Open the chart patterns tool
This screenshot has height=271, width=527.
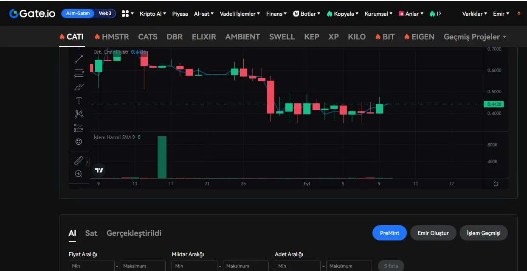click(x=79, y=114)
